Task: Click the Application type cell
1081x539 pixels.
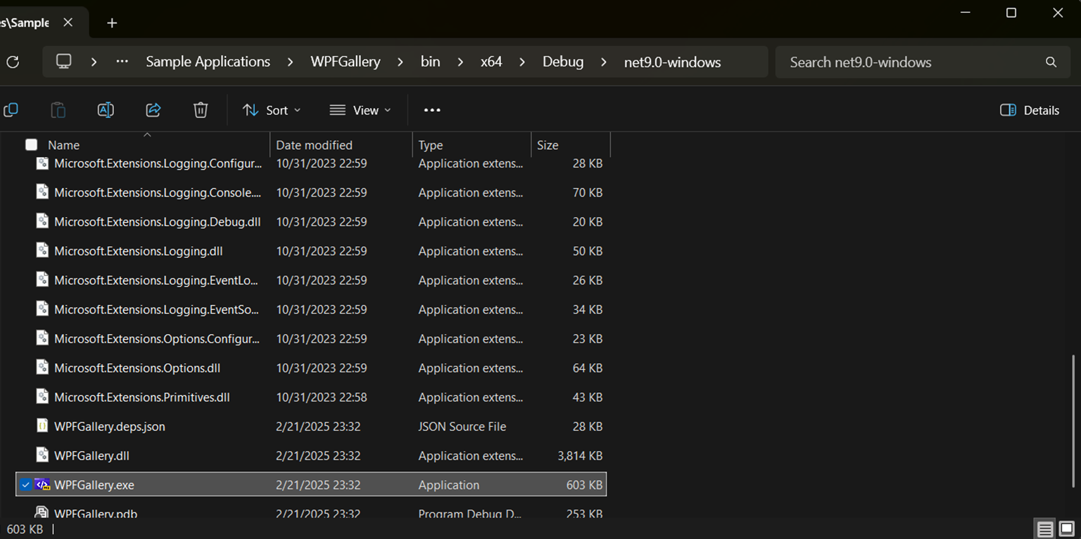Action: pos(448,485)
